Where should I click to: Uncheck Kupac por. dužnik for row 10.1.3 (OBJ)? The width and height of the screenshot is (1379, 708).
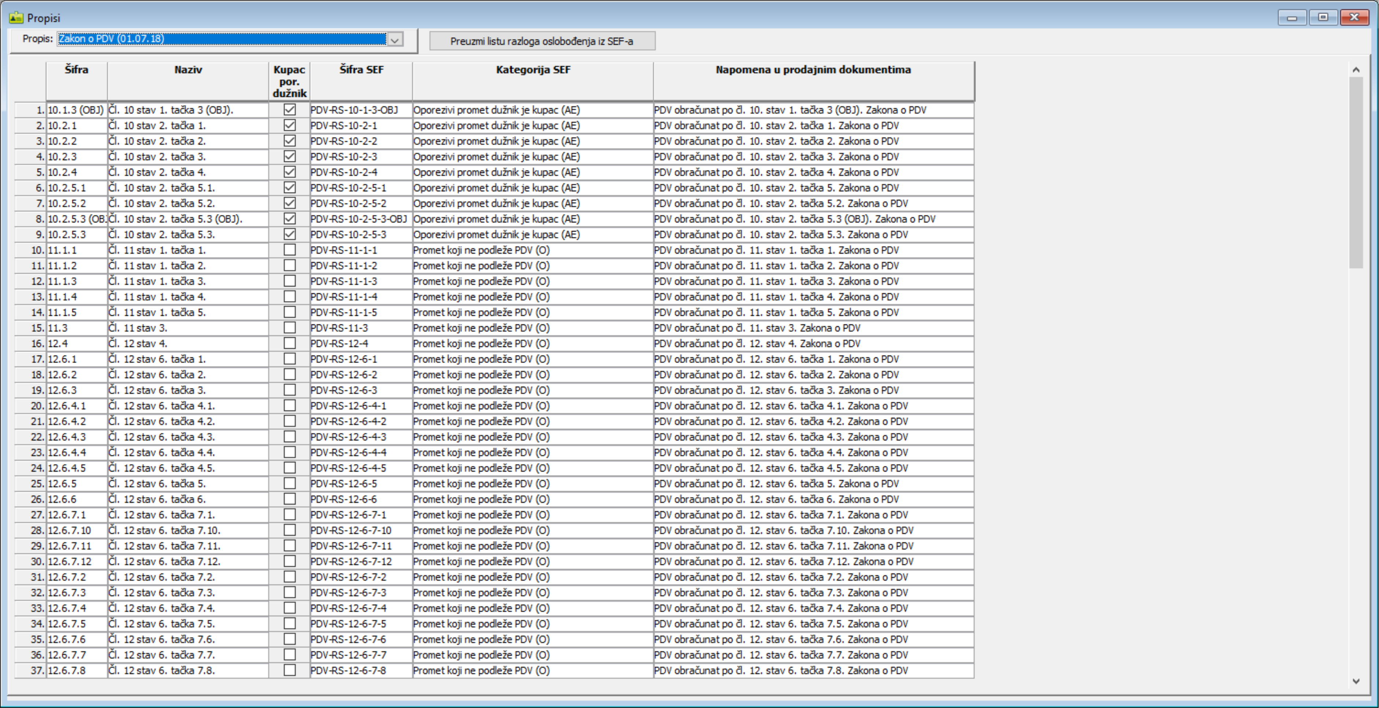tap(290, 110)
